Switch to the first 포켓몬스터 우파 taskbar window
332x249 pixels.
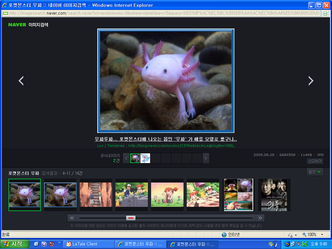coord(140,244)
